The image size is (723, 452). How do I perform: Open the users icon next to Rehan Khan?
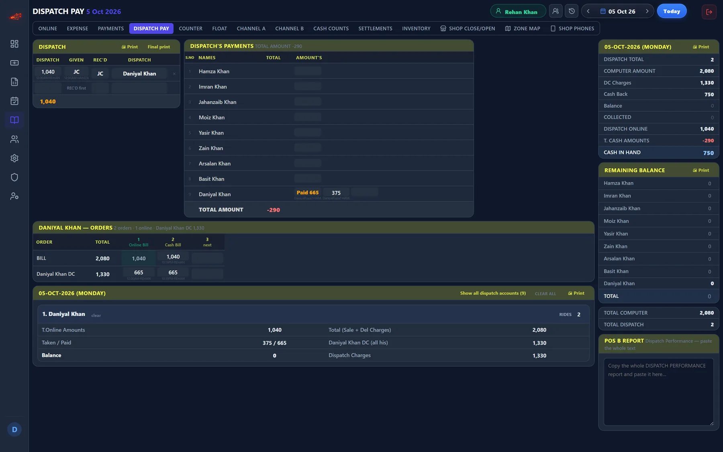(x=556, y=11)
